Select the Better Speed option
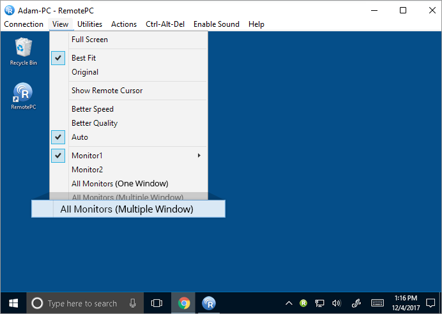This screenshot has height=314, width=442. click(x=129, y=109)
